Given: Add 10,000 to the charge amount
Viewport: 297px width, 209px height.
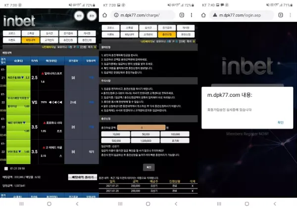Looking at the screenshot, I should [x=116, y=134].
